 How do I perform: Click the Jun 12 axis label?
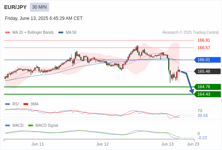[102, 144]
